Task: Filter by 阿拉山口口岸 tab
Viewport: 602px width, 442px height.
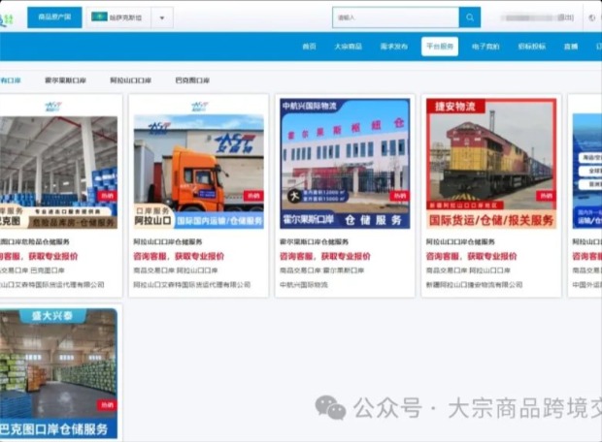Action: point(130,80)
